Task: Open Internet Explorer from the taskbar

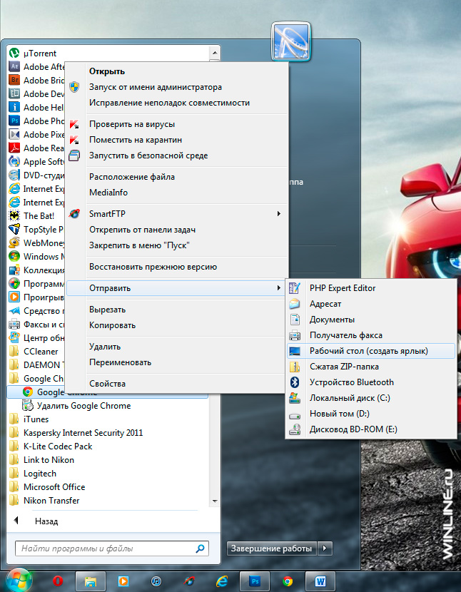Action: (222, 581)
